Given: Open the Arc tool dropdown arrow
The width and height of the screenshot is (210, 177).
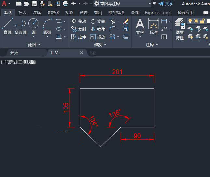Looking at the screenshot, I should coord(47,36).
